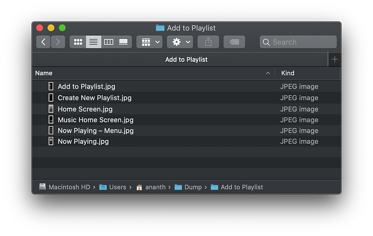373x236 pixels.
Task: Go forward using the right arrow button
Action: click(x=58, y=42)
